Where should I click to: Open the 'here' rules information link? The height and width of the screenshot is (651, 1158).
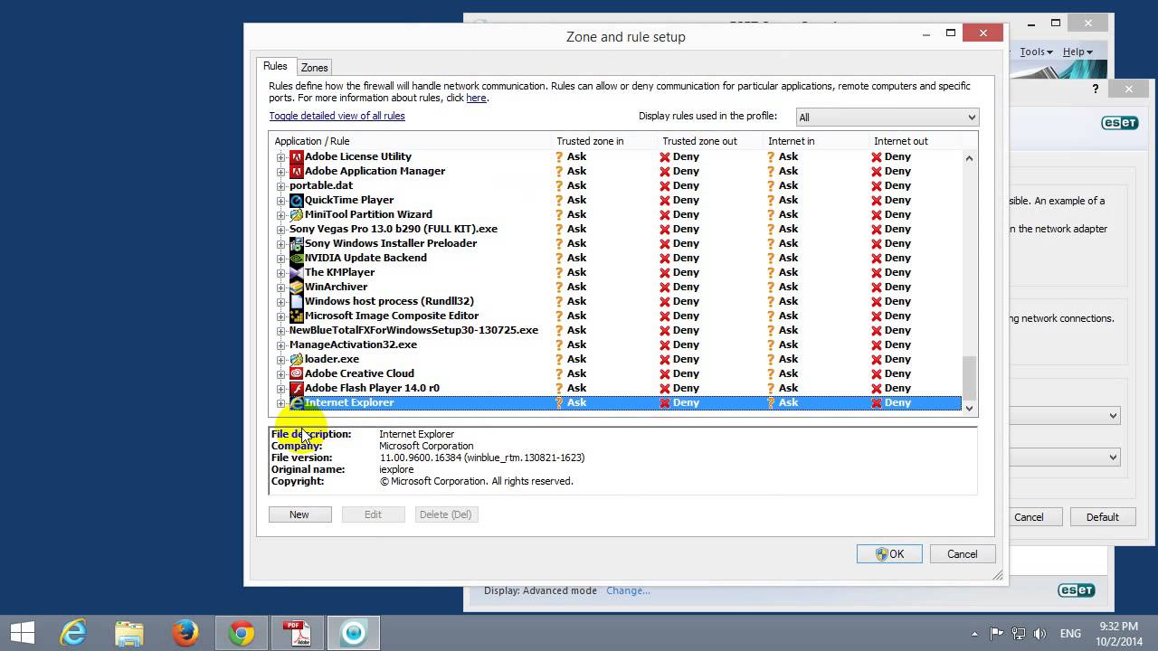tap(476, 98)
